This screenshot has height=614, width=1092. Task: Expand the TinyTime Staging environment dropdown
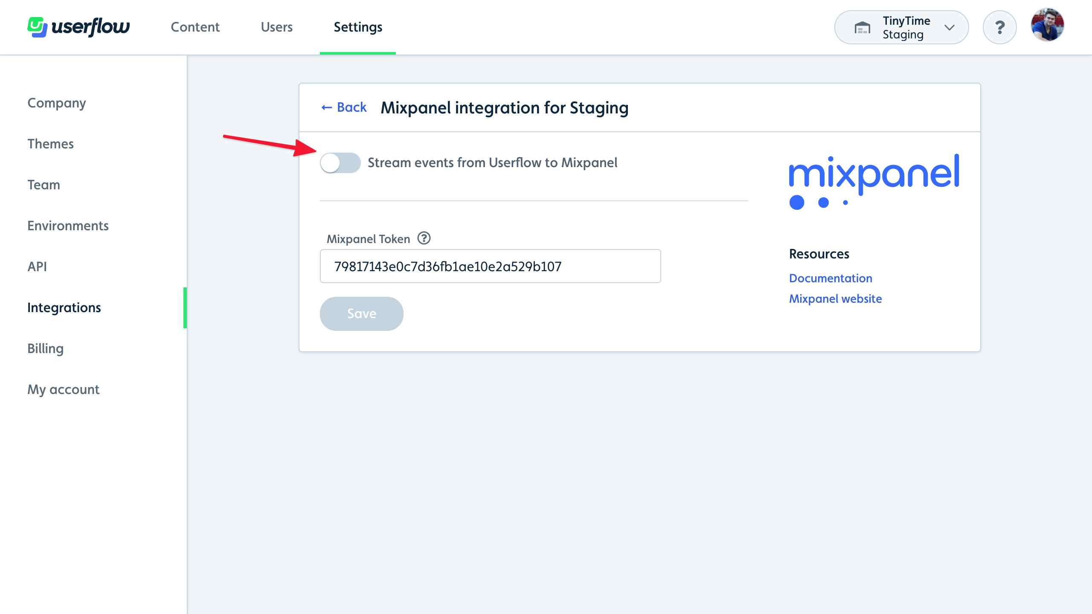coord(901,27)
